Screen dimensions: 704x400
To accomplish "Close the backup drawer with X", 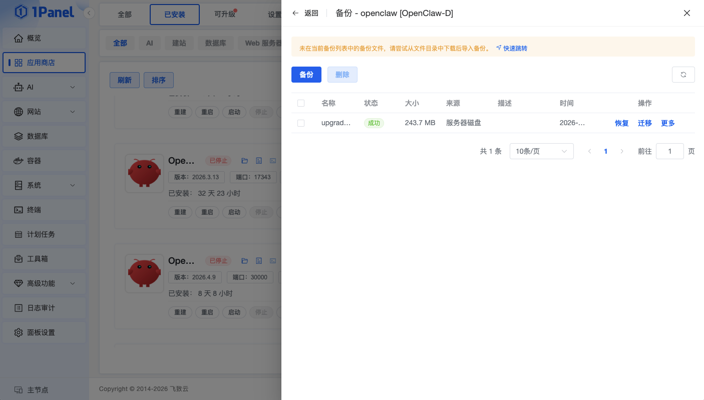I will click(687, 13).
